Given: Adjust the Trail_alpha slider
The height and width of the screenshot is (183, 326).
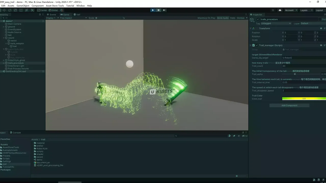Looking at the screenshot, I should click(x=301, y=74).
